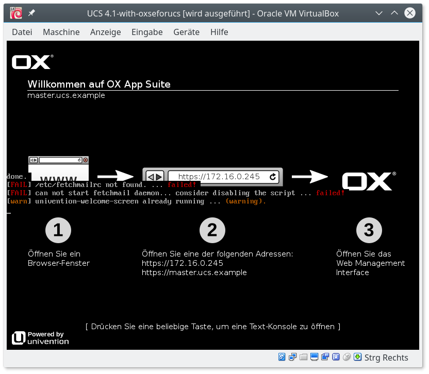Click the 'Drücken Sie eine beliebige Taste' prompt

coord(213,327)
